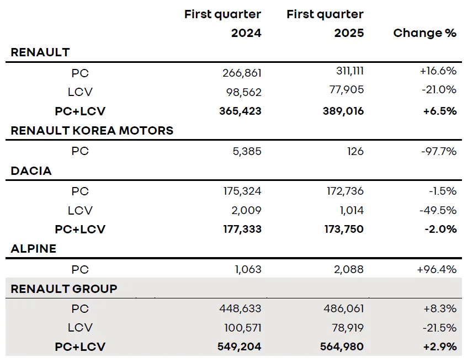The image size is (473, 363).
Task: Select the First quarter 2024 column header
Action: point(222,23)
